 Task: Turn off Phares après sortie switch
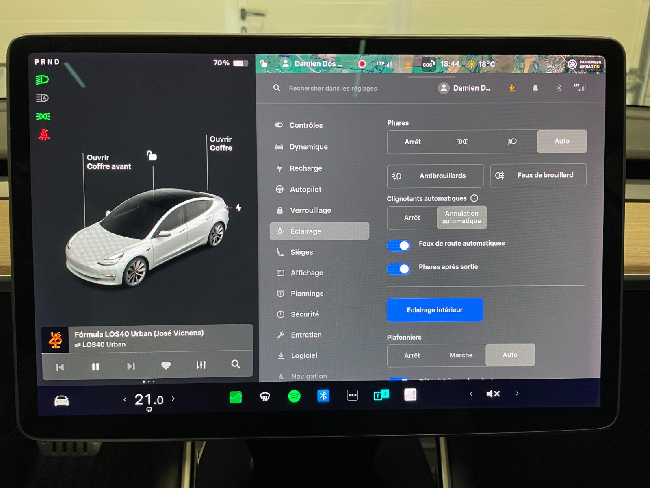pyautogui.click(x=399, y=269)
